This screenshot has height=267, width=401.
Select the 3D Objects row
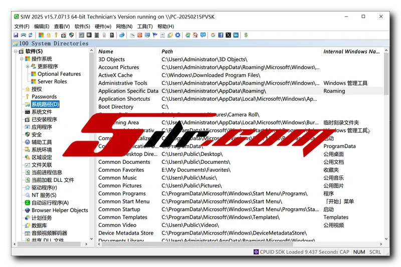240,59
